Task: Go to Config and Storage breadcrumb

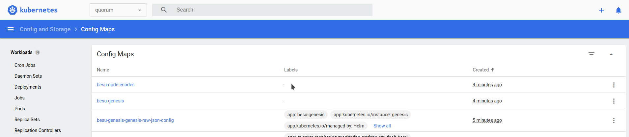Action: coord(45,29)
